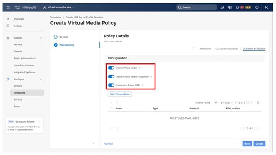Viewport: 276px width, 155px height.
Task: Toggle Enable Virtual Media switch
Action: coord(111,68)
